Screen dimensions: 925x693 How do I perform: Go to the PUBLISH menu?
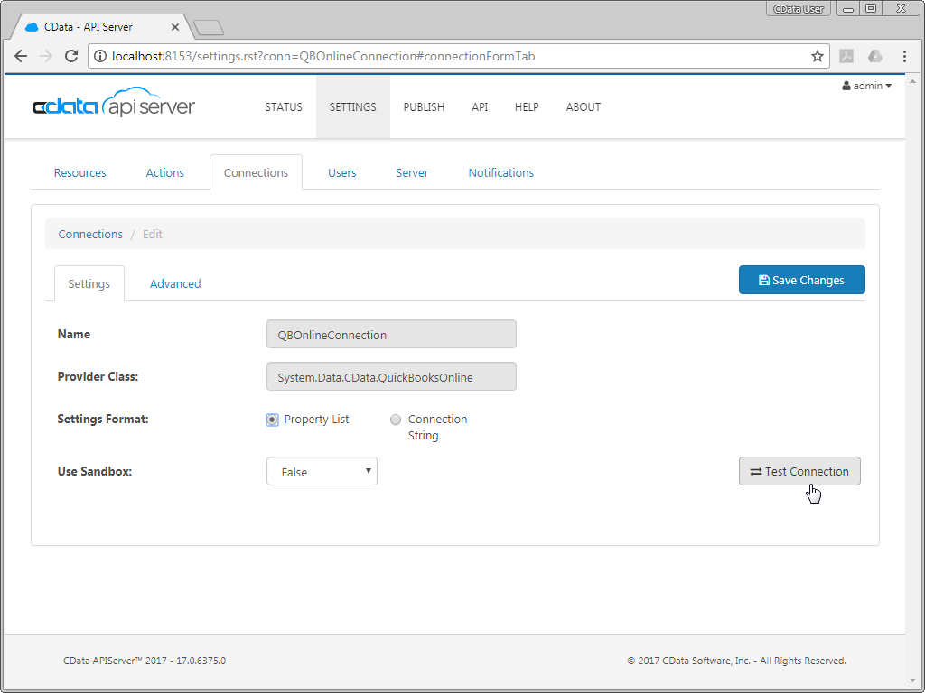(424, 106)
